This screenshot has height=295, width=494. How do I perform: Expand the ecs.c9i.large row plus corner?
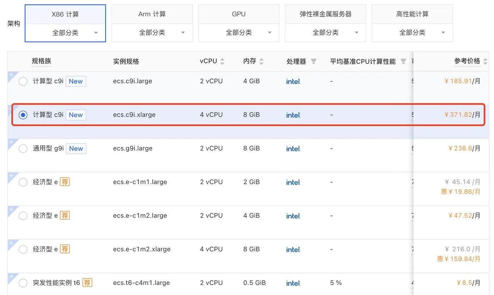point(11,75)
